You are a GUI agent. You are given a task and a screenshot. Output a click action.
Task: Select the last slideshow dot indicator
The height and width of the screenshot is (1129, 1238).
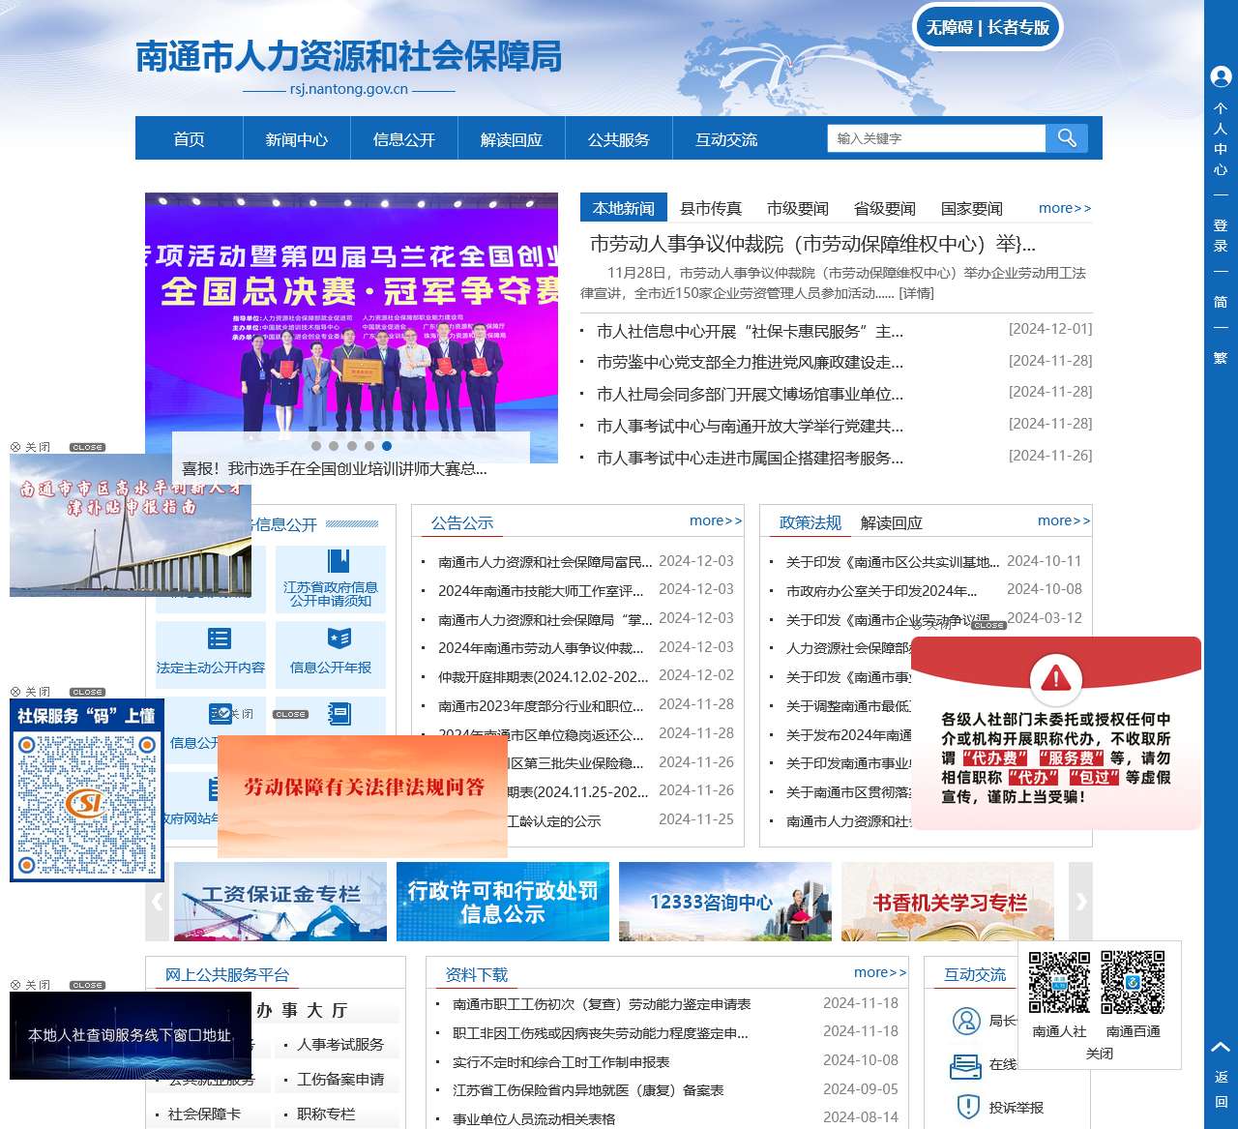387,446
